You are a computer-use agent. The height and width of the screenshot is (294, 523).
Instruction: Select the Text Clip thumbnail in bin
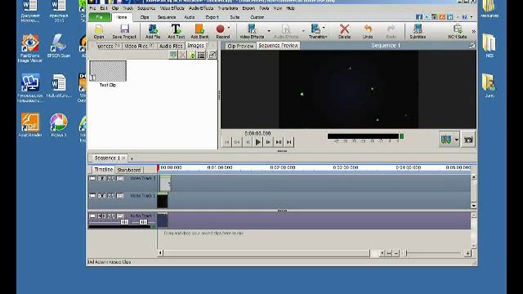[x=108, y=71]
